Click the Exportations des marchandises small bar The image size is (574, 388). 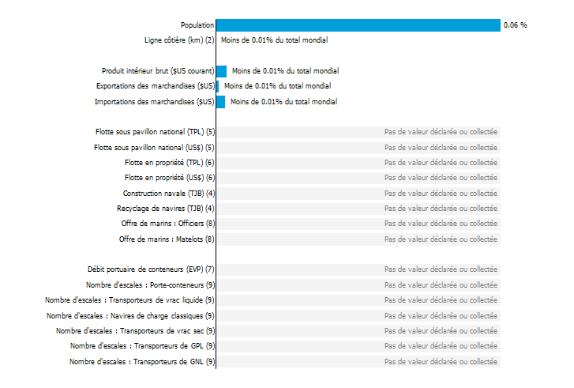pyautogui.click(x=218, y=86)
